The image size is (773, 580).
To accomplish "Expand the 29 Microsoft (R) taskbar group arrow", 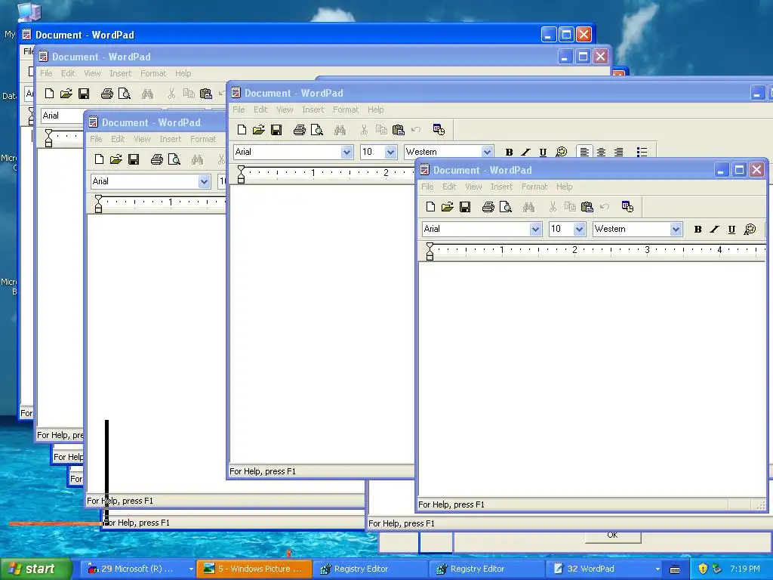I will 191,569.
